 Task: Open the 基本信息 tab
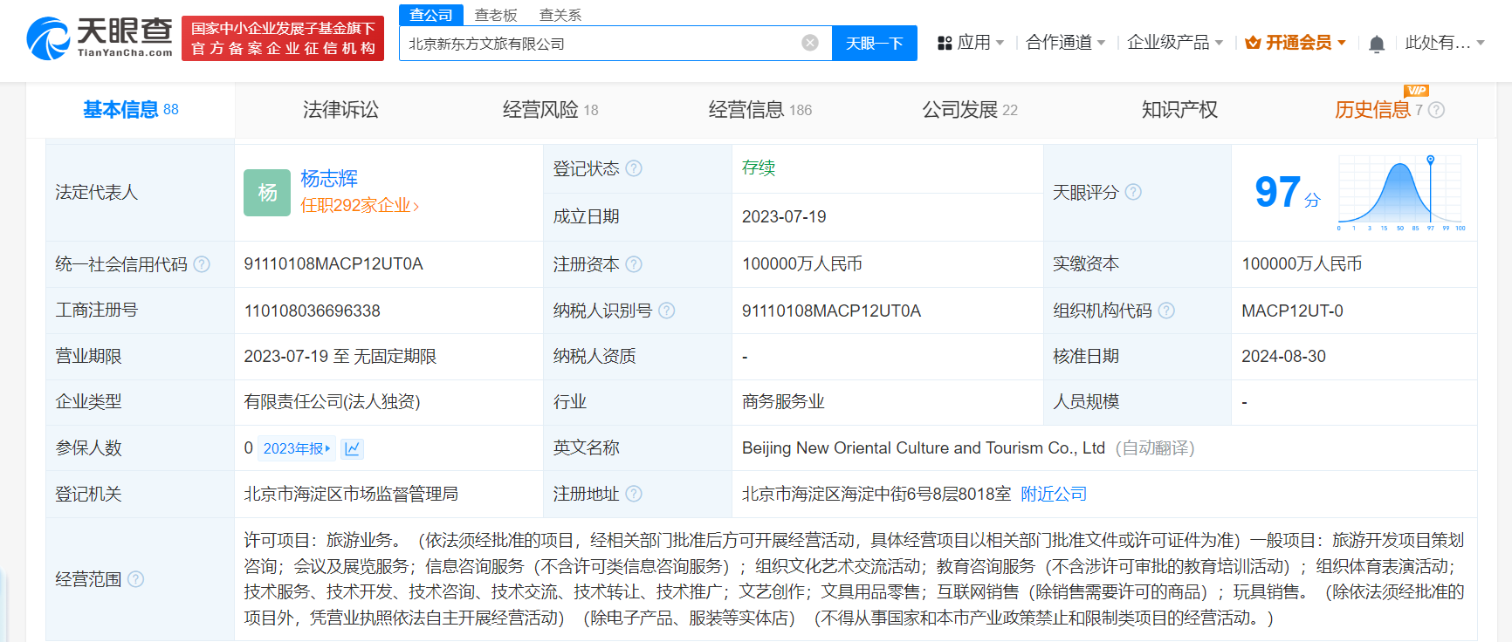point(130,110)
